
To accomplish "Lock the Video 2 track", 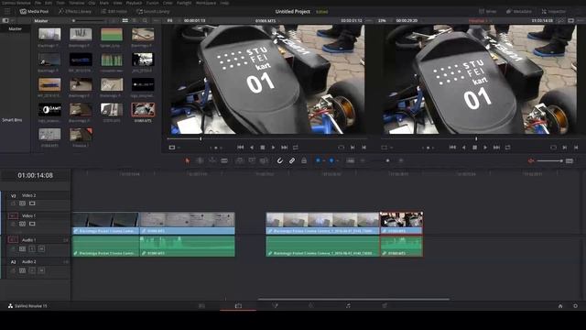I will coord(13,203).
